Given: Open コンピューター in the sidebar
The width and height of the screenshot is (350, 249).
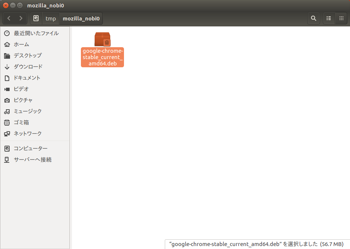Looking at the screenshot, I should [x=30, y=148].
